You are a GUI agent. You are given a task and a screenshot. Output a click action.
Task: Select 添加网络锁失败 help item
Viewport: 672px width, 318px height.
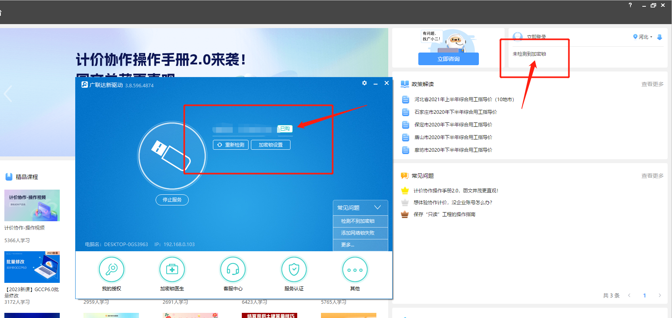click(361, 233)
